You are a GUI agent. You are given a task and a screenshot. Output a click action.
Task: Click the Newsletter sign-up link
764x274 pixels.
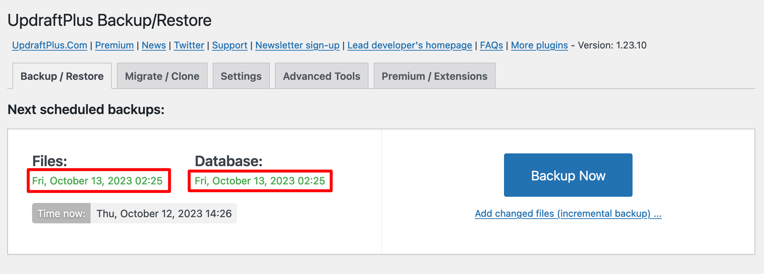(x=298, y=45)
